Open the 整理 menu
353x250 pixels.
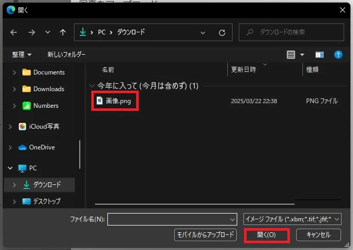(21, 54)
